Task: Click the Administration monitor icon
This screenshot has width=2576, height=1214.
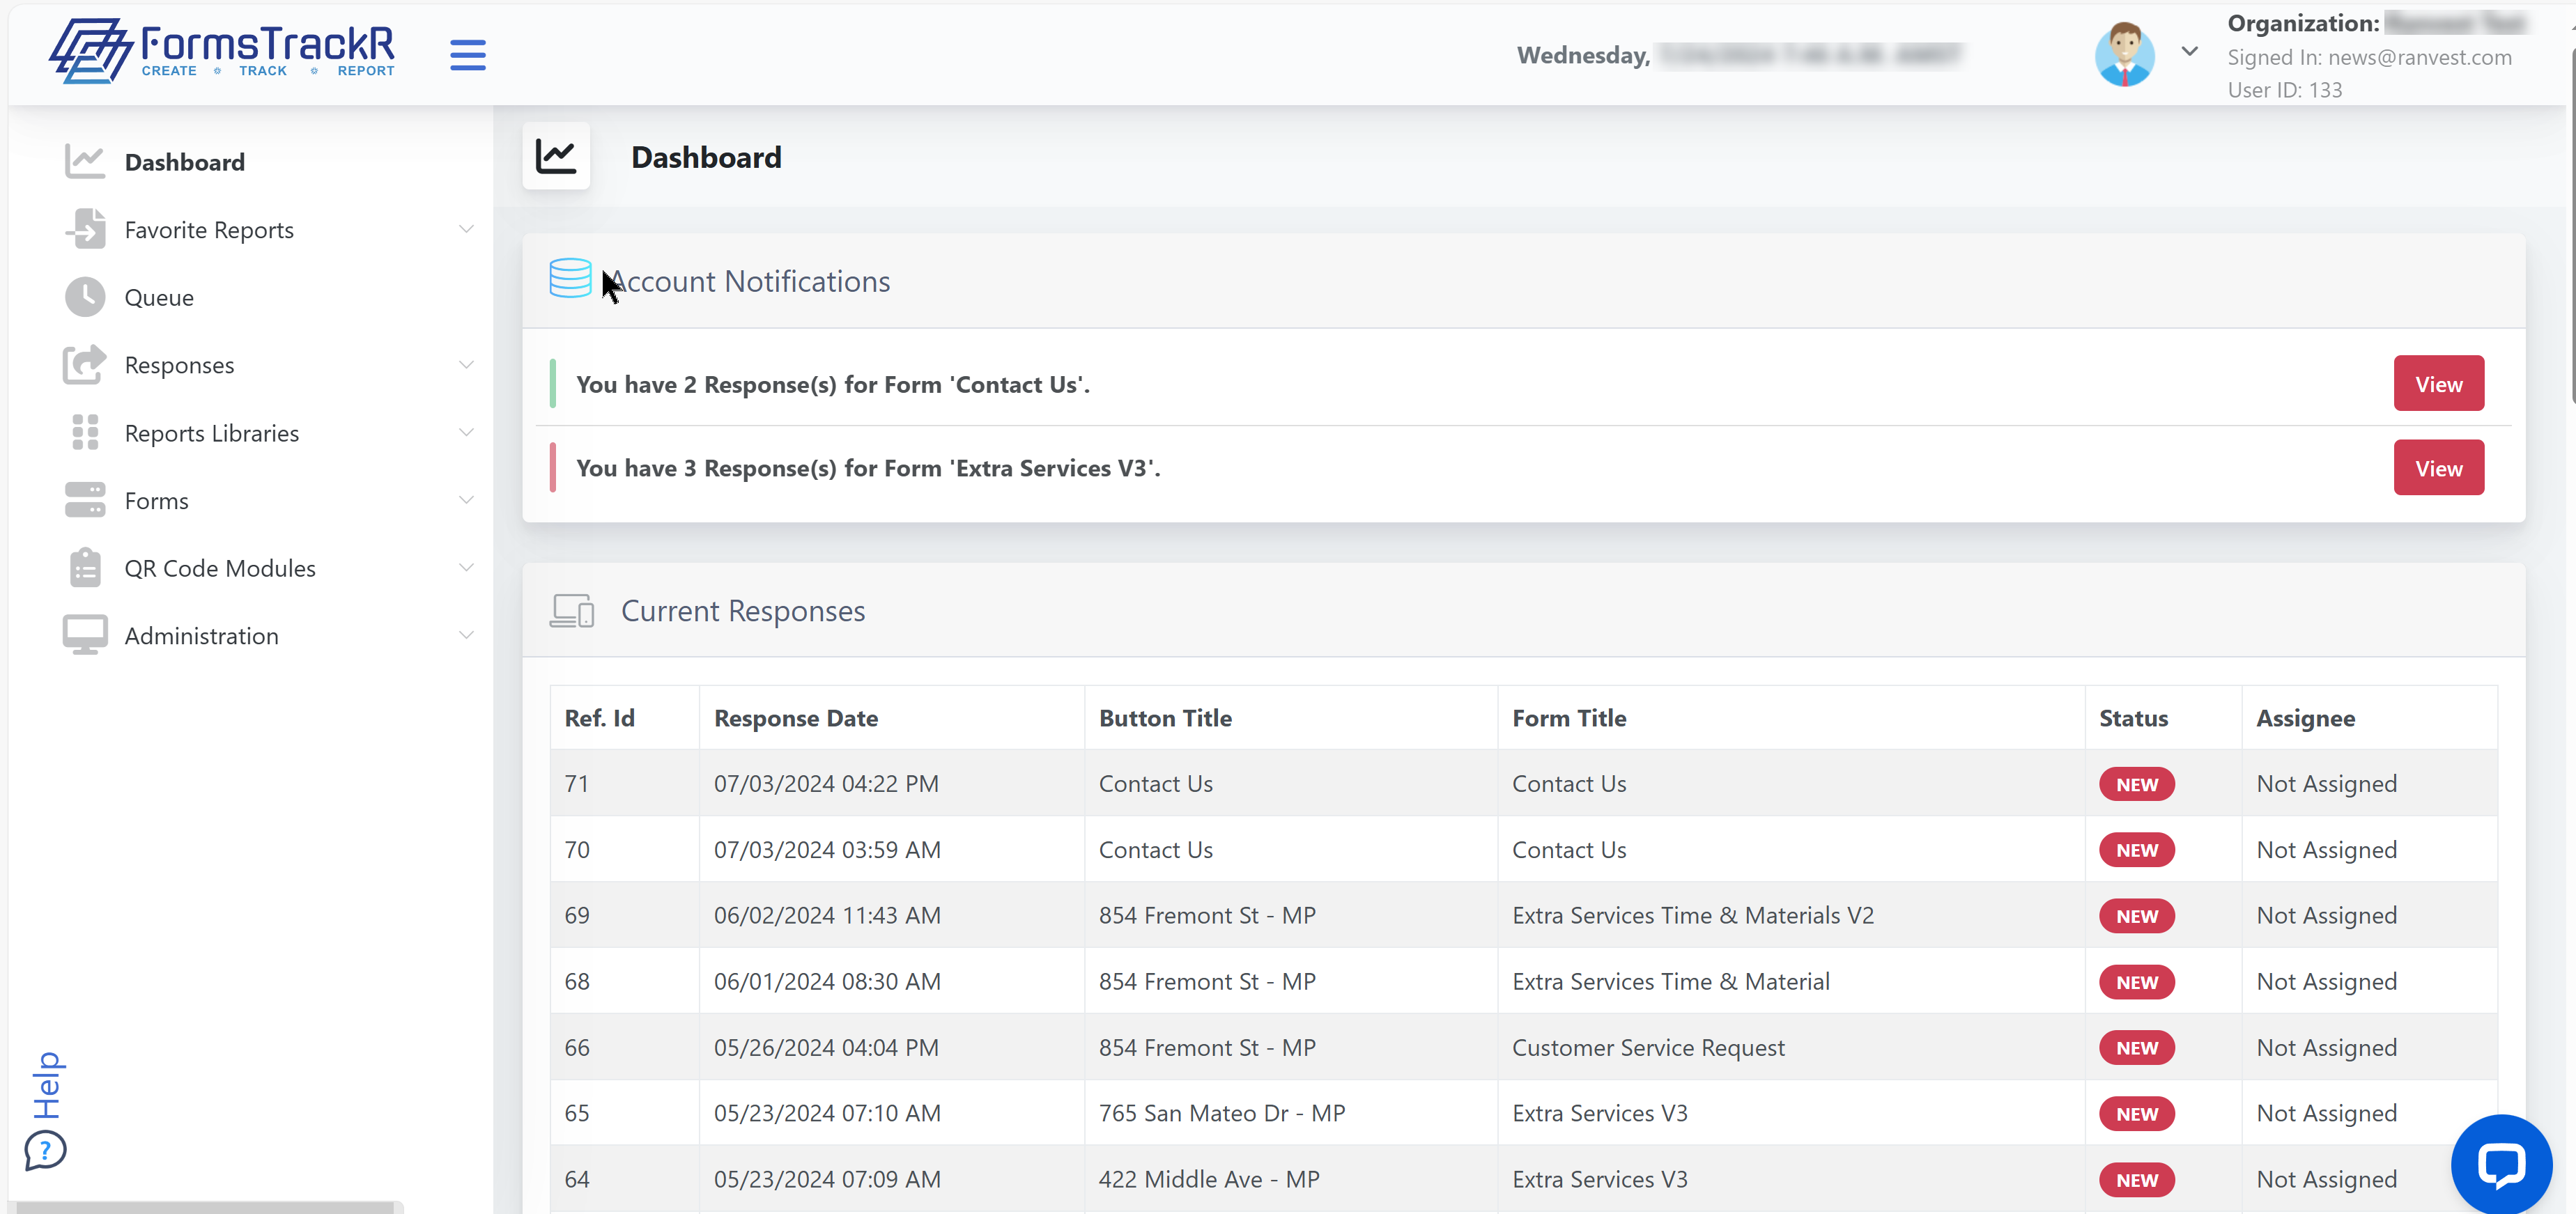Action: [x=85, y=635]
